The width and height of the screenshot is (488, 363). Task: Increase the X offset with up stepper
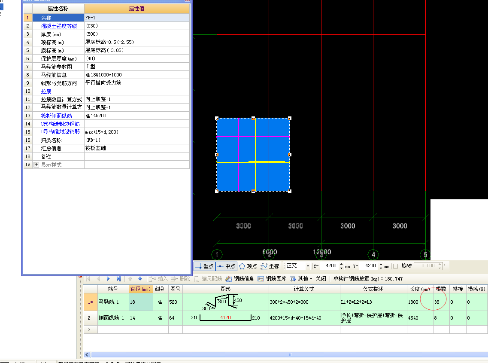point(341,264)
